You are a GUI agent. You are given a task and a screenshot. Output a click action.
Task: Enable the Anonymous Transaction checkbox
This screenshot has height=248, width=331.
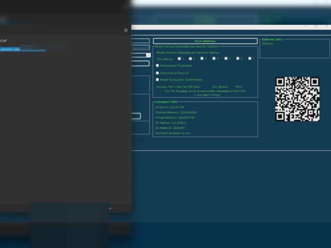click(x=157, y=66)
